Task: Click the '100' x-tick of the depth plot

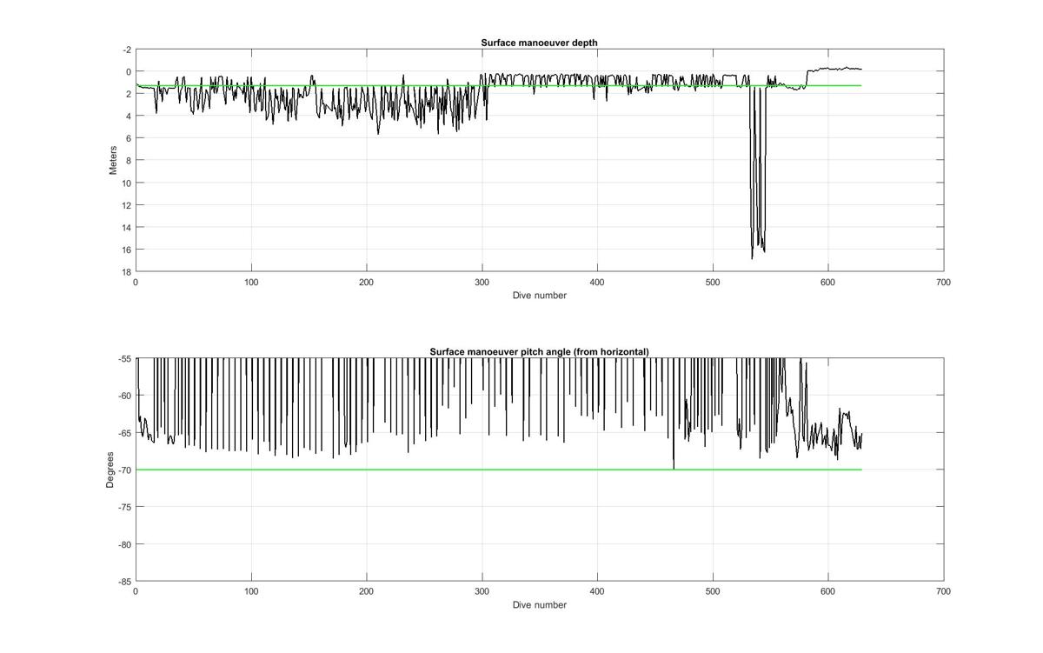Action: [x=251, y=283]
